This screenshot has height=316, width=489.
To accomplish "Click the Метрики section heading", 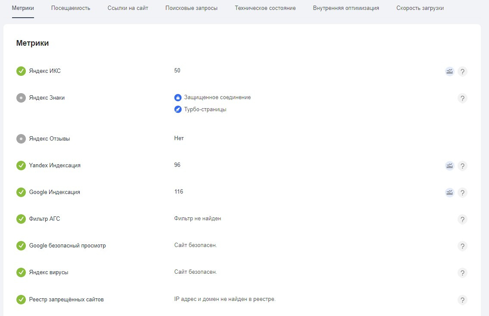I will [32, 43].
